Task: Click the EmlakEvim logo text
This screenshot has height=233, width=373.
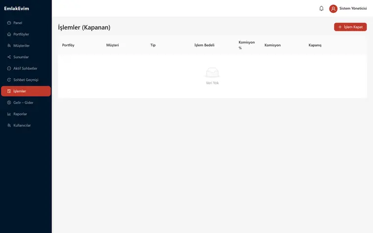Action: (x=16, y=8)
